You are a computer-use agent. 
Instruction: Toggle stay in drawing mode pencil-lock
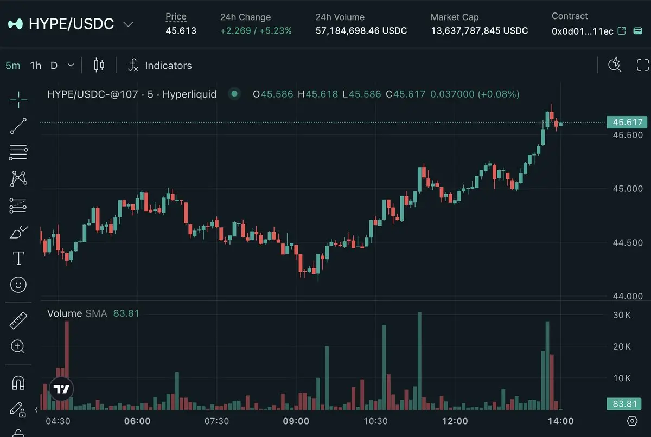[18, 410]
